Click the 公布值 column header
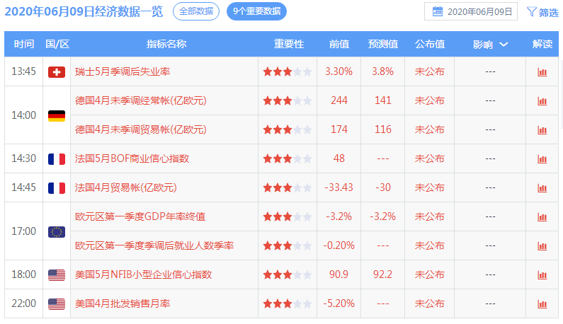This screenshot has width=563, height=324. click(x=429, y=44)
